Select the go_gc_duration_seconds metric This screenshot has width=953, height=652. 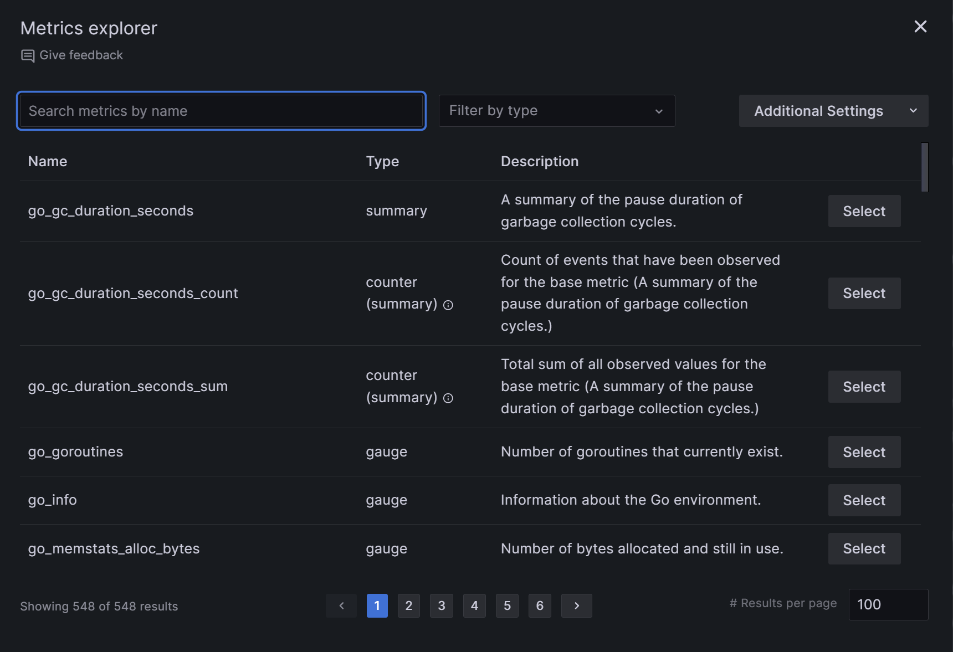point(864,211)
